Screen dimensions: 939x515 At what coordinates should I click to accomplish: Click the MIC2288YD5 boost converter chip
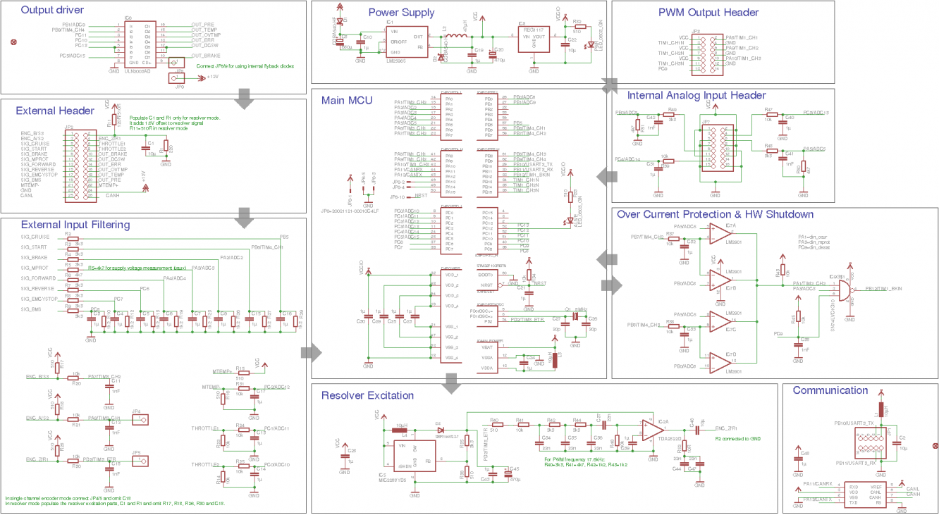417,457
